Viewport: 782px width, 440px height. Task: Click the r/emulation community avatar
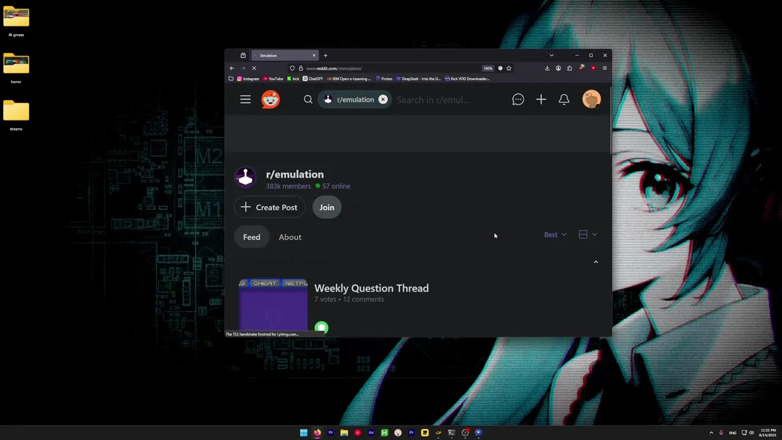tap(246, 177)
